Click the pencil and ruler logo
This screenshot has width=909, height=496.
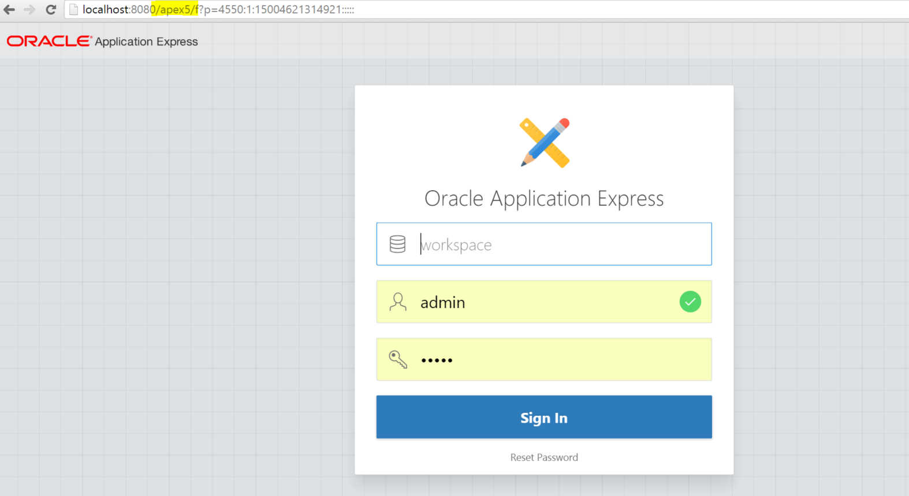(545, 142)
